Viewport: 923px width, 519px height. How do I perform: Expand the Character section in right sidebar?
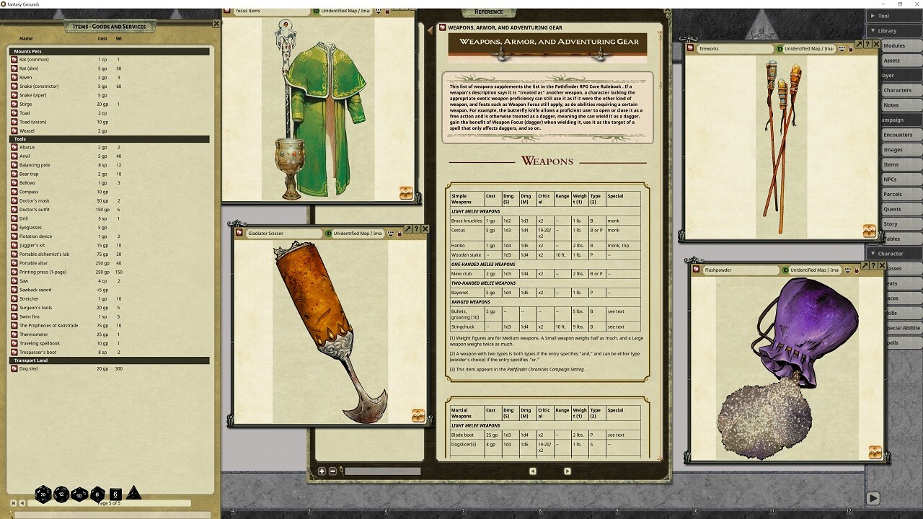pos(893,253)
